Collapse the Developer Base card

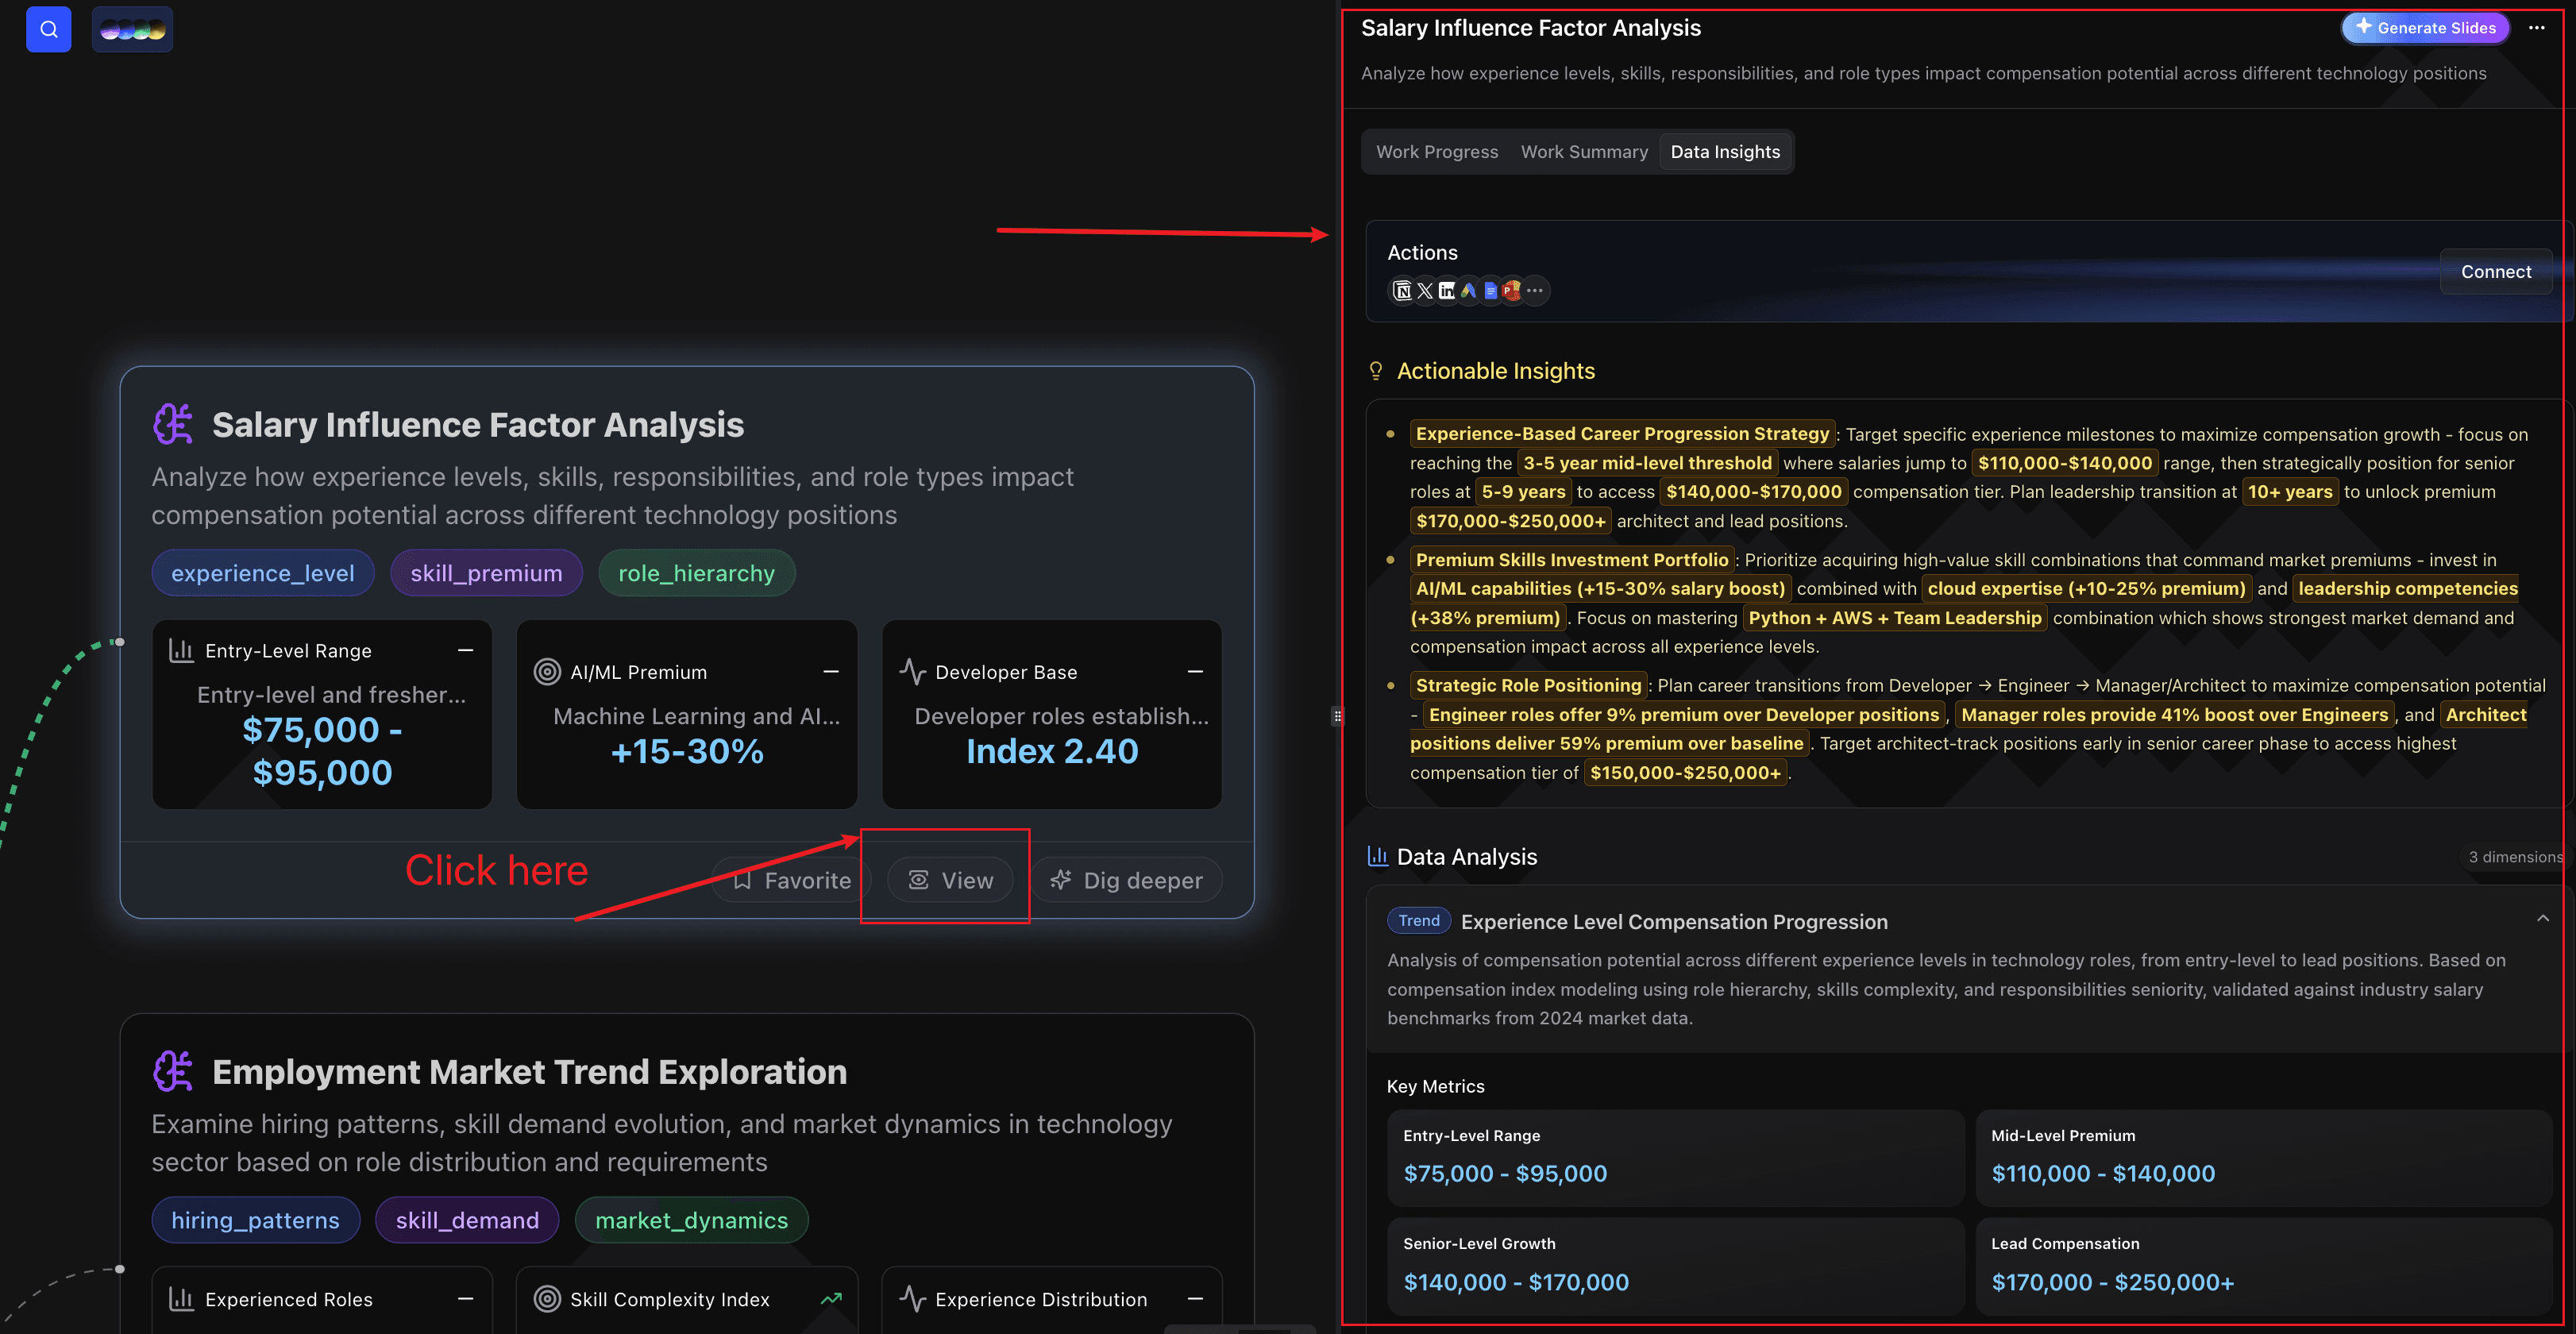pos(1196,671)
